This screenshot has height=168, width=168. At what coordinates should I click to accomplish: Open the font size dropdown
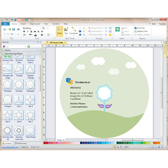47,28
